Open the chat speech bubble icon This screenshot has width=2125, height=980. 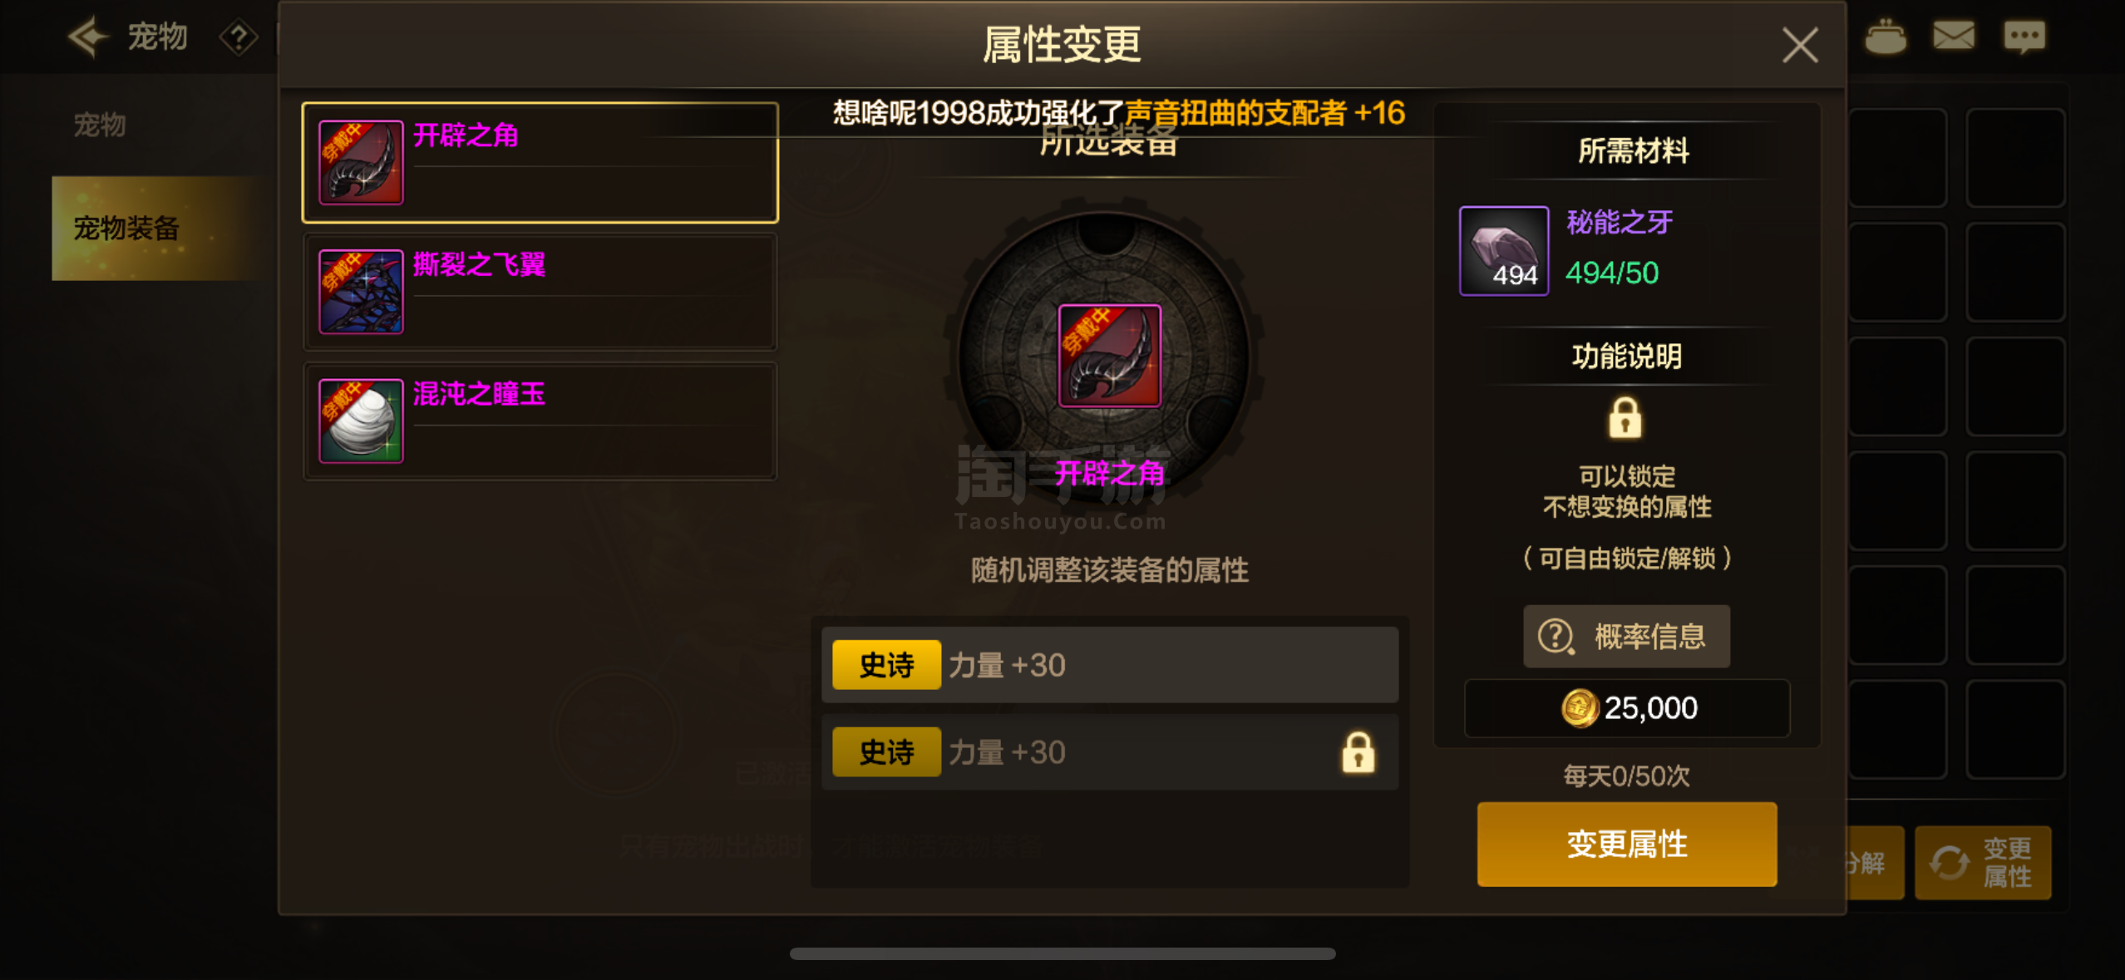tap(2024, 37)
